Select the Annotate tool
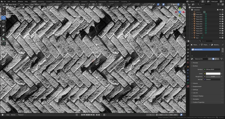Screen dimensions: 225x119 3,35
